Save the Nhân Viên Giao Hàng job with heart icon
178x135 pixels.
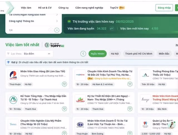(64, 84)
